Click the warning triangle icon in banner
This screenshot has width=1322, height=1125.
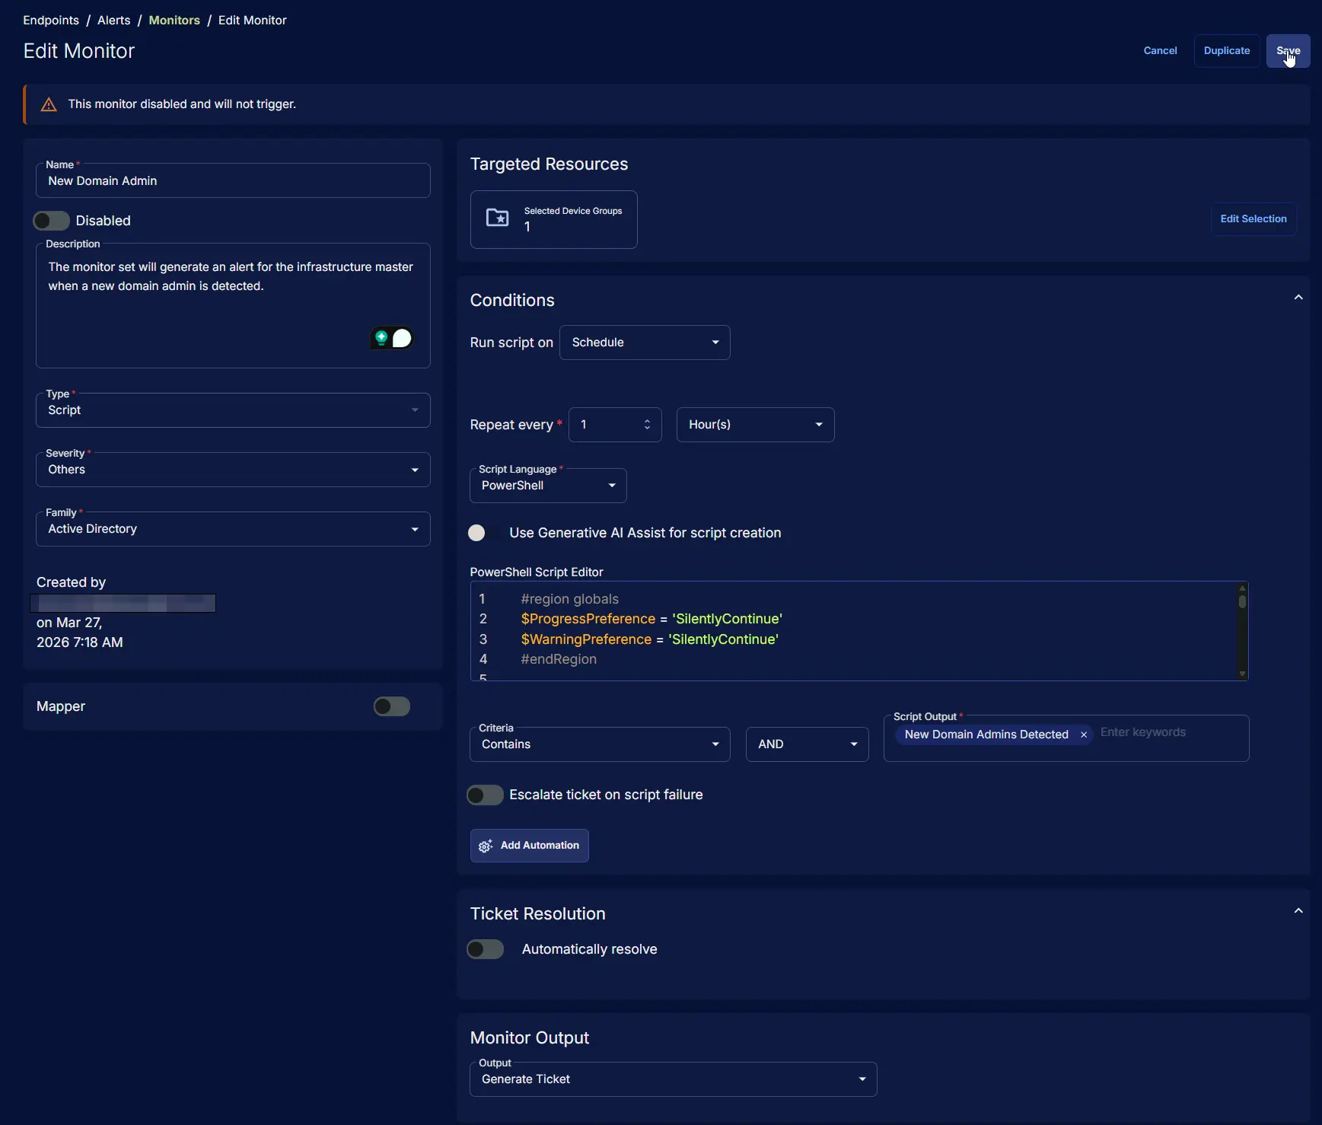pyautogui.click(x=49, y=105)
